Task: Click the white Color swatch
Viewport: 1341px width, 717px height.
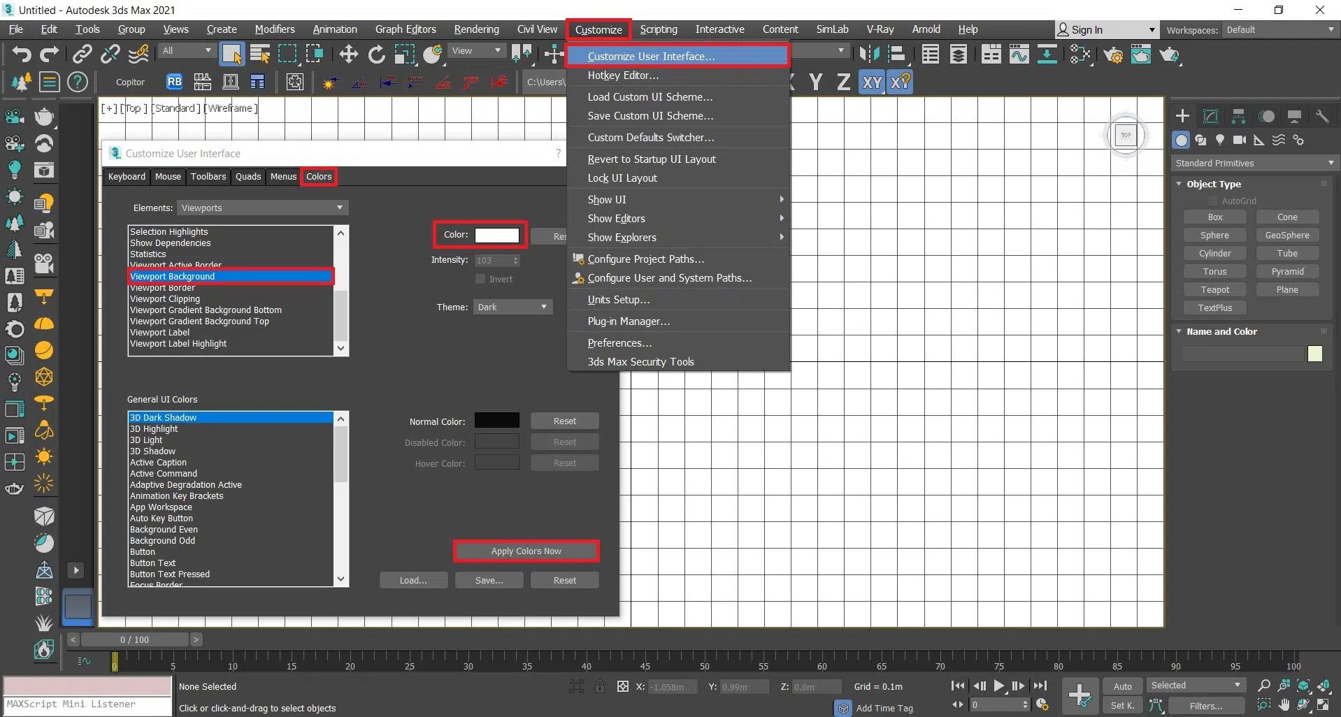Action: click(x=497, y=236)
